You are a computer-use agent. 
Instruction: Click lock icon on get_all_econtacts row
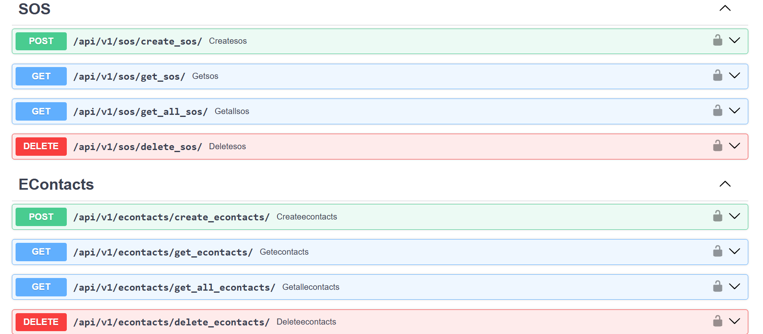coord(718,287)
